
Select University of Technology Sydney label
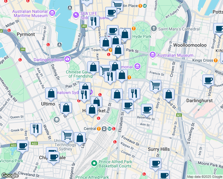click(x=65, y=145)
